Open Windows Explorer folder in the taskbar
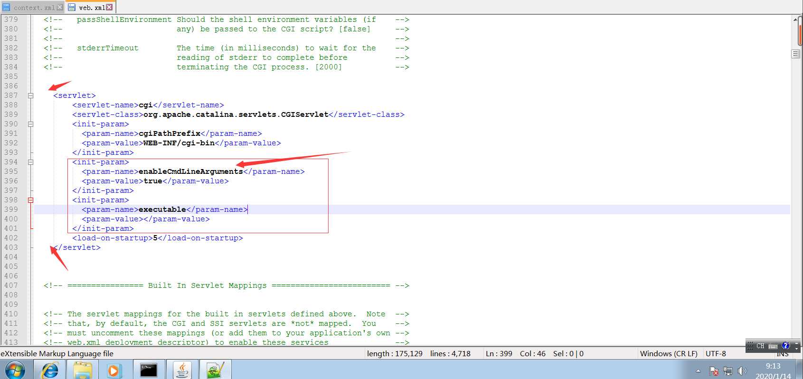This screenshot has height=379, width=803. click(83, 370)
